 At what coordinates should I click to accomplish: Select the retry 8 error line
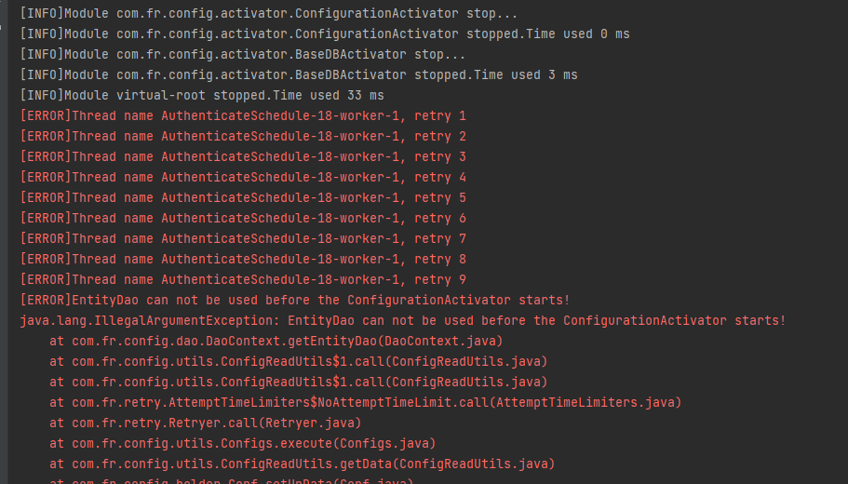(243, 260)
